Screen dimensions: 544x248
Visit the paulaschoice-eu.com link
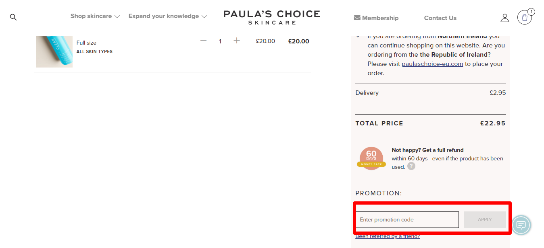[432, 64]
